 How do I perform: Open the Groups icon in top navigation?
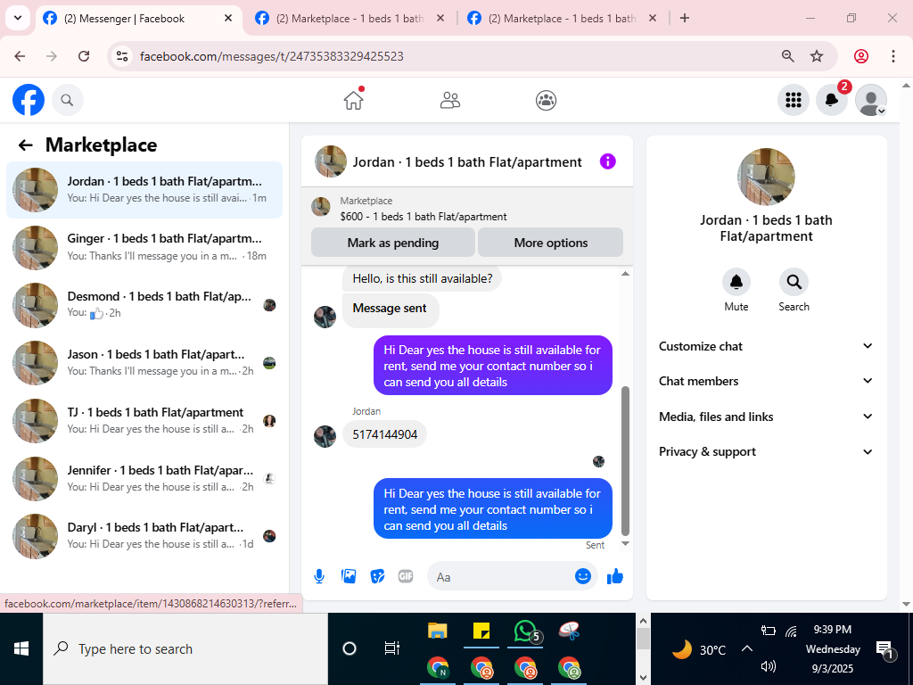tap(546, 100)
